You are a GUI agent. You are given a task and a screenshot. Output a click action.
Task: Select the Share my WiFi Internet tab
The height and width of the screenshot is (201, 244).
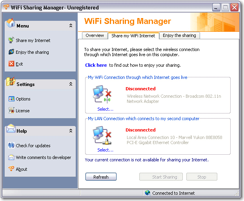[x=133, y=36]
